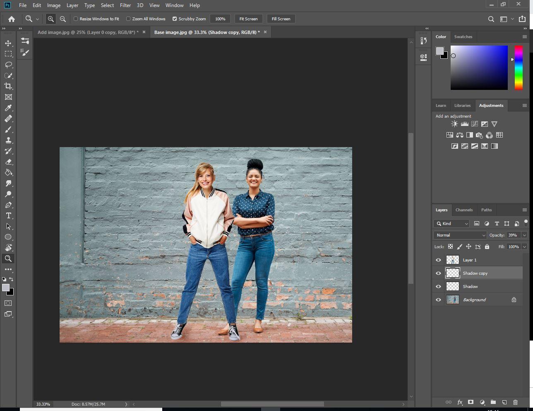The width and height of the screenshot is (533, 411).
Task: Click the 100% zoom button
Action: (x=220, y=19)
